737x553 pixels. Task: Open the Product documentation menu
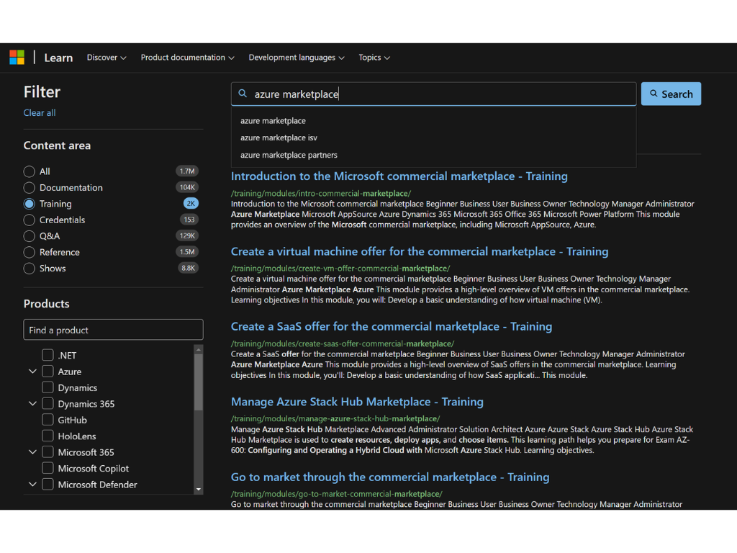[188, 58]
